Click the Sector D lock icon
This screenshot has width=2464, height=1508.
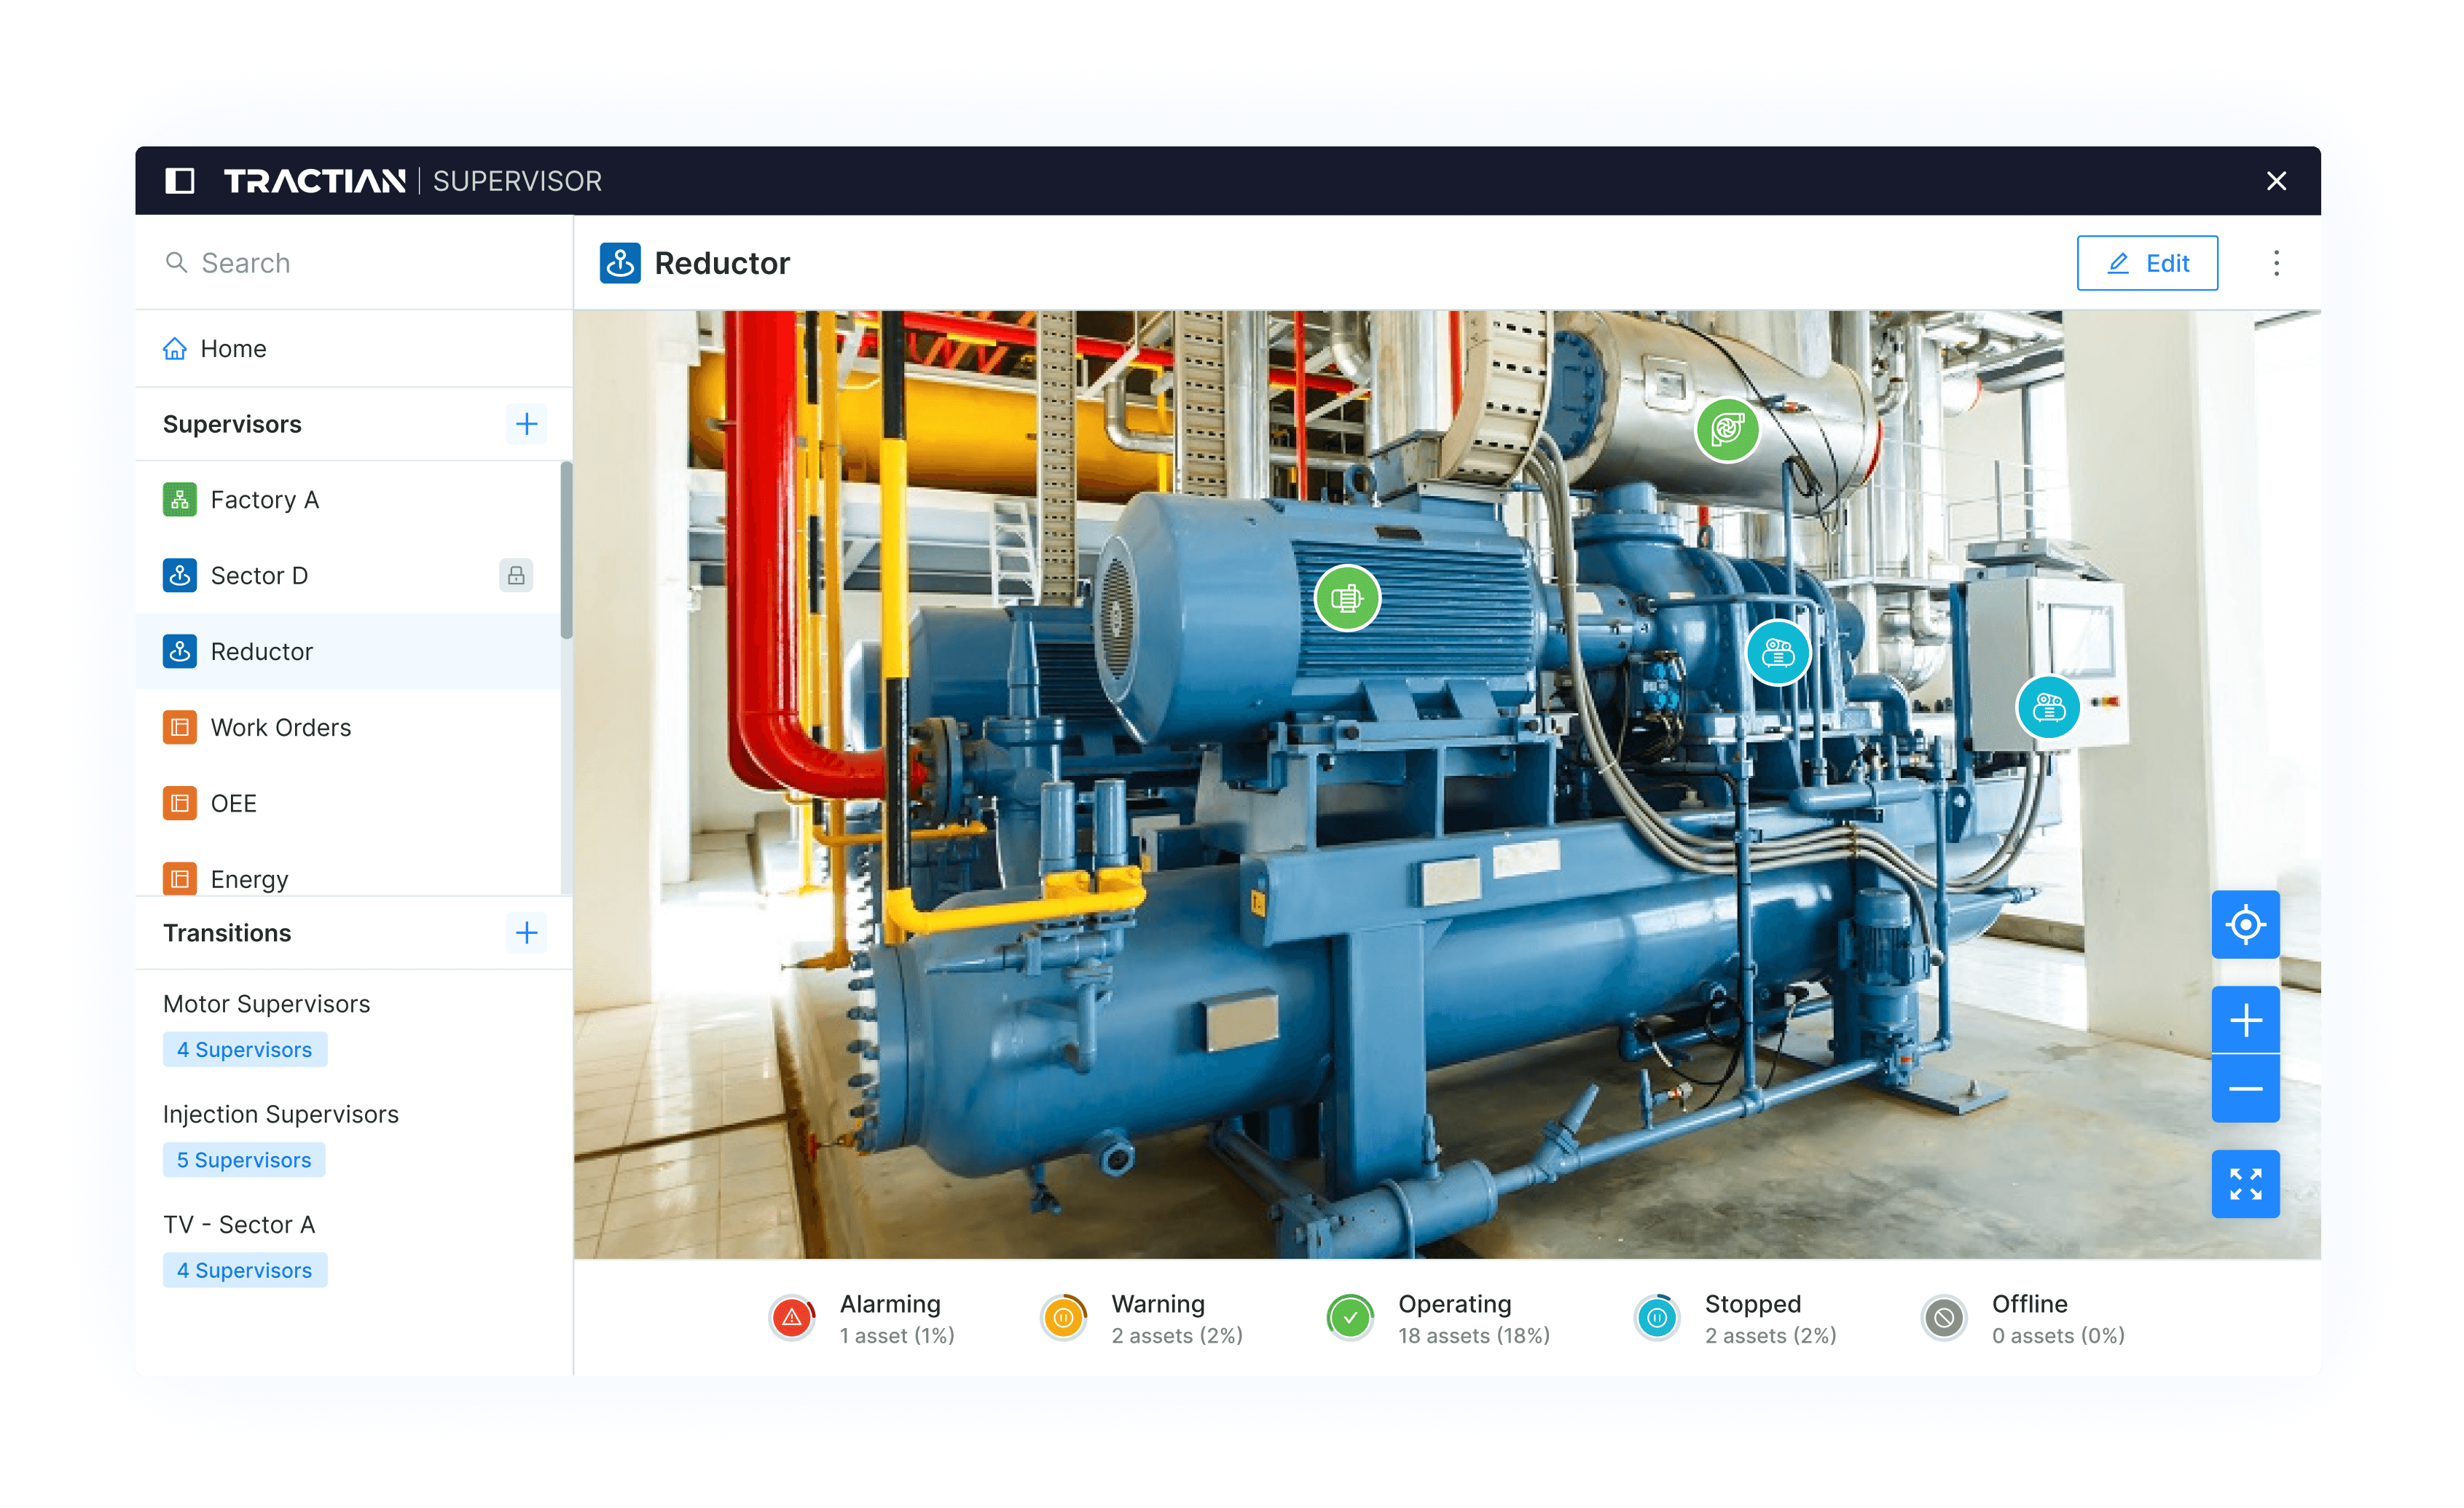(x=516, y=575)
